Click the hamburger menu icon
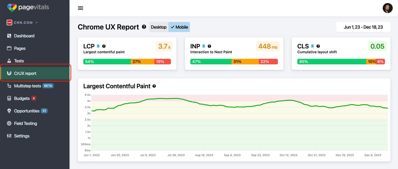This screenshot has height=169, width=398. tap(81, 8)
